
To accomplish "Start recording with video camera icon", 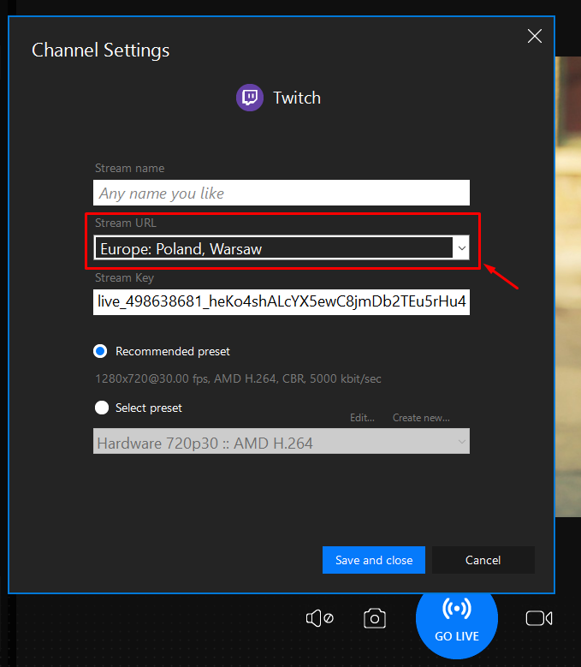I will (x=539, y=618).
